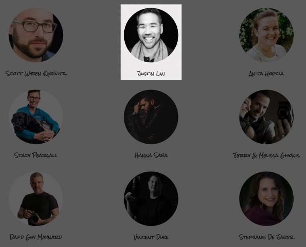Click the Stephanie De Jager name link

click(267, 237)
